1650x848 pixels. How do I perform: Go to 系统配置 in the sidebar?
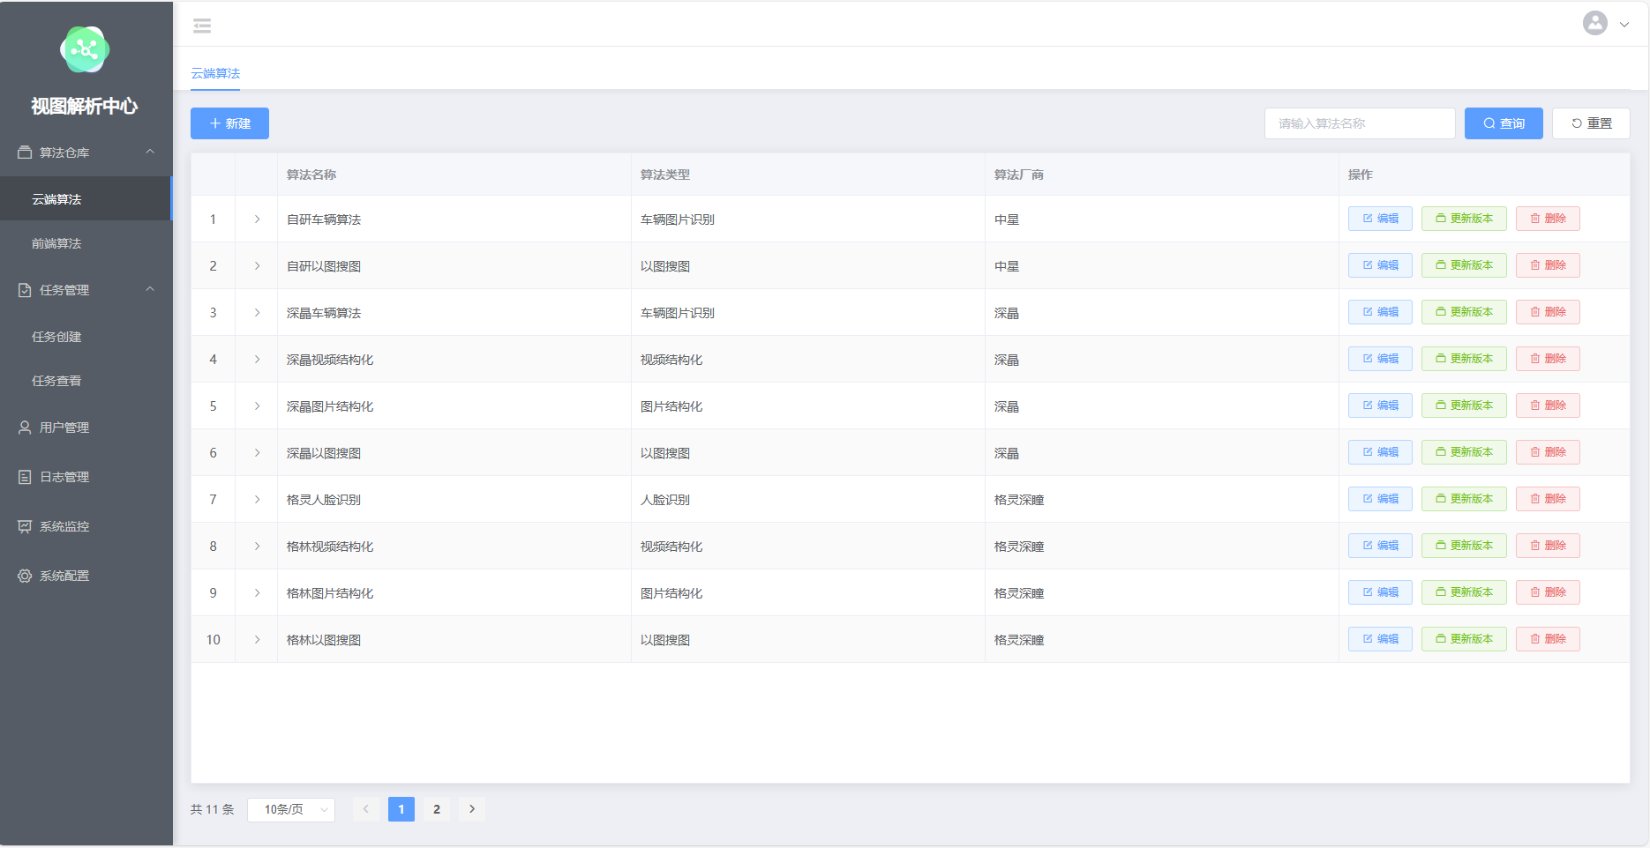pos(86,576)
